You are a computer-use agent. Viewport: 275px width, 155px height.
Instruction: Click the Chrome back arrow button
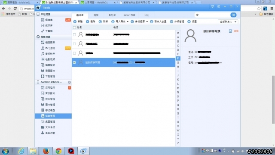click(x=3, y=9)
